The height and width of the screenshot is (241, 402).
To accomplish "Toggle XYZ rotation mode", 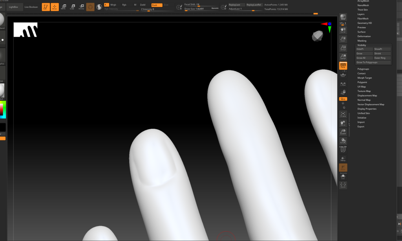I will click(x=343, y=99).
